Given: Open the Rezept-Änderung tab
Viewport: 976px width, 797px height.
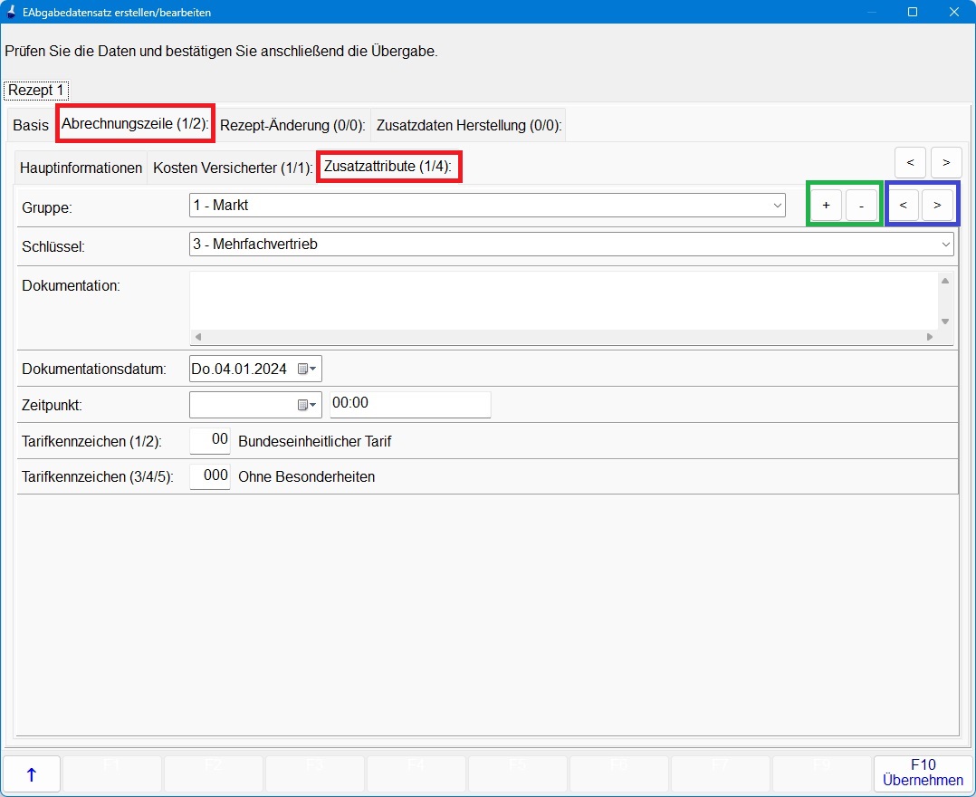Looking at the screenshot, I should point(292,125).
